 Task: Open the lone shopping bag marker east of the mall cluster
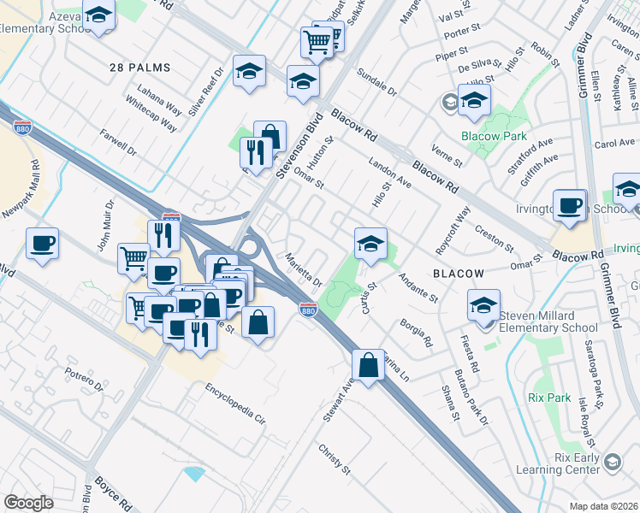(x=258, y=323)
